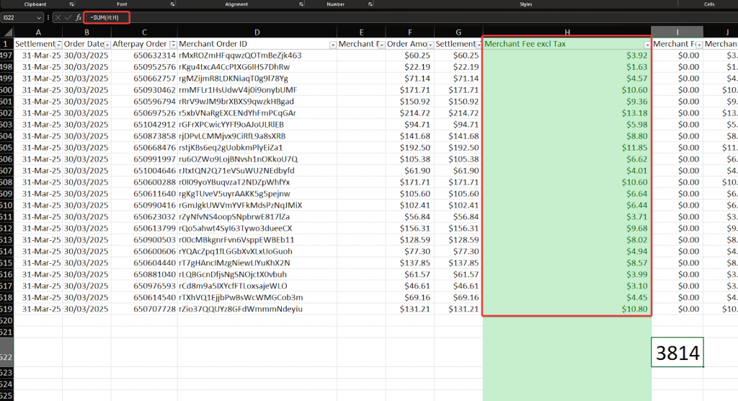Image resolution: width=738 pixels, height=401 pixels.
Task: Click the Select All corner triangle
Action: pyautogui.click(x=7, y=32)
